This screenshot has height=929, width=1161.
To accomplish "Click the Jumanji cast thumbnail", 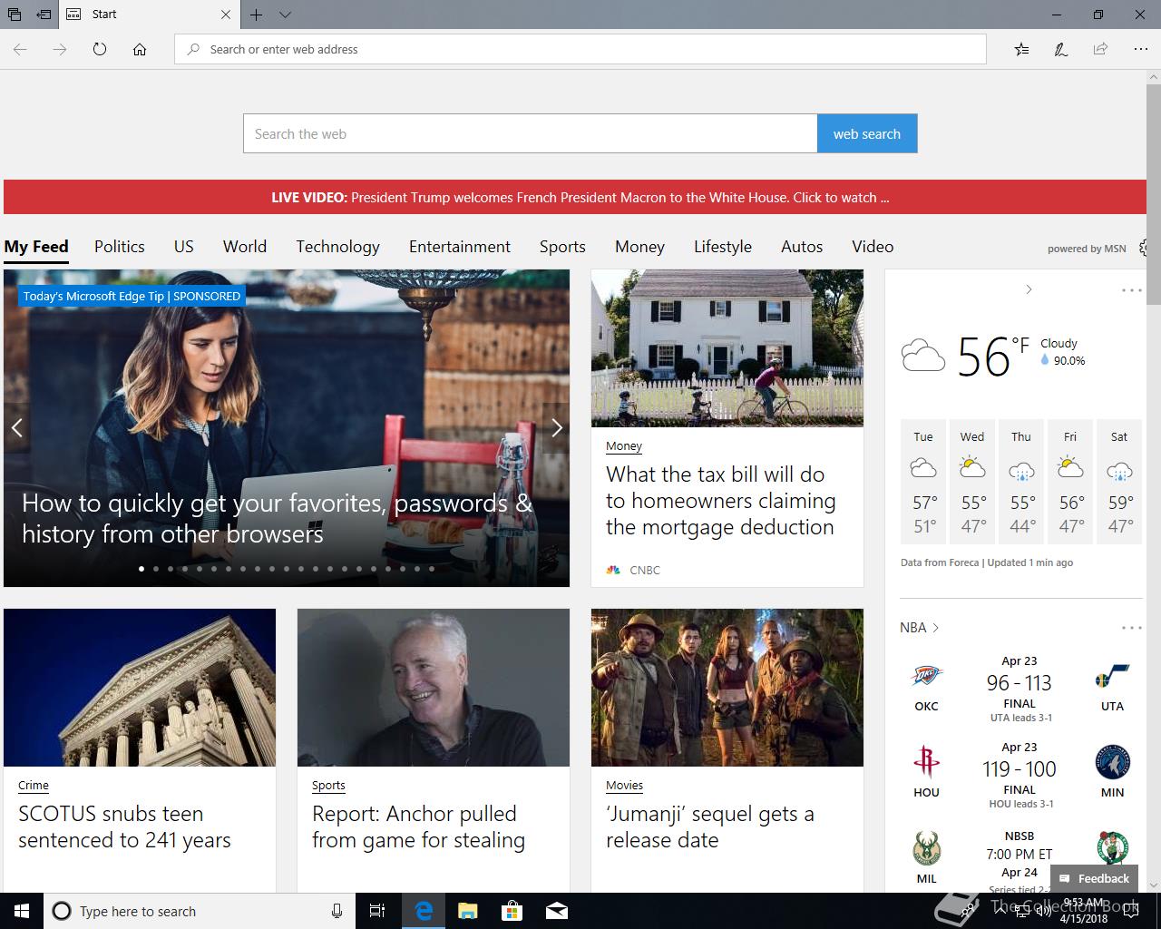I will coord(727,688).
